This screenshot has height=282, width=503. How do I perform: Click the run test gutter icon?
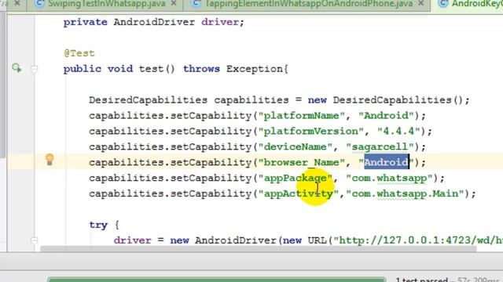point(17,68)
